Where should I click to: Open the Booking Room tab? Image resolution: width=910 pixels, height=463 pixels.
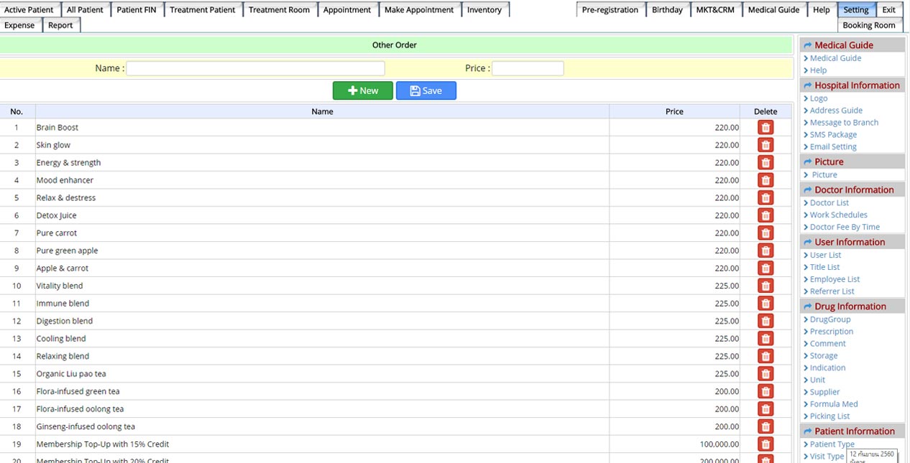coord(868,25)
